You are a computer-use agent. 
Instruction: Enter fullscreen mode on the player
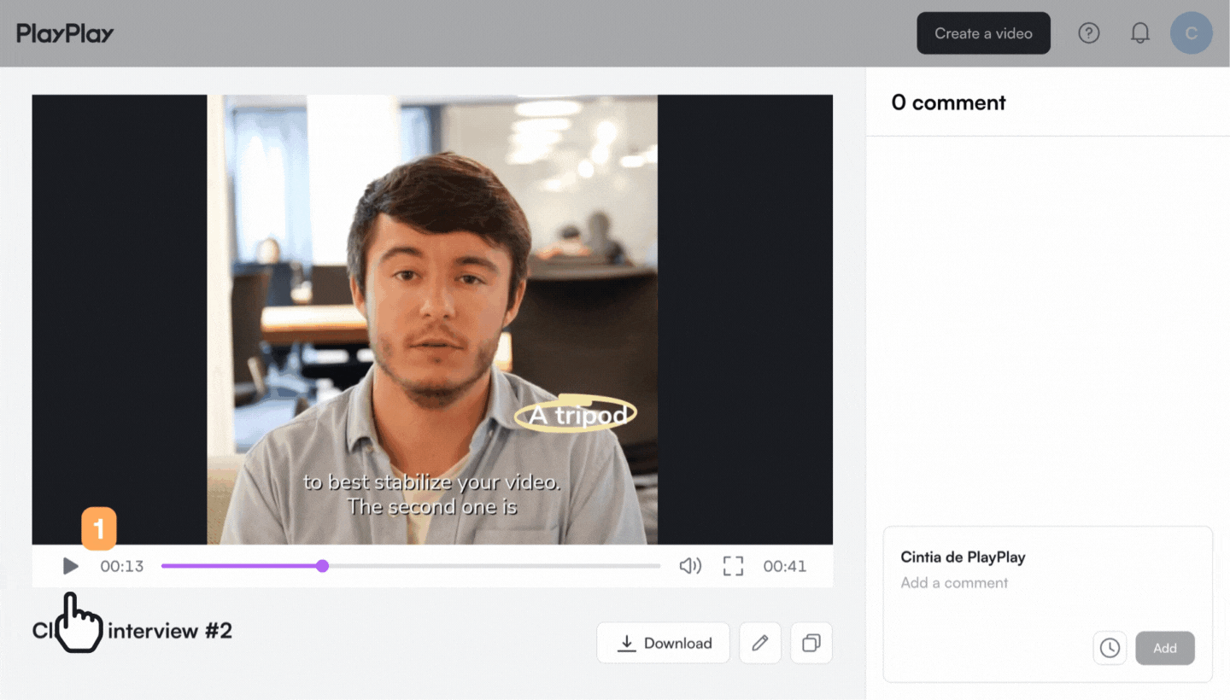click(732, 566)
